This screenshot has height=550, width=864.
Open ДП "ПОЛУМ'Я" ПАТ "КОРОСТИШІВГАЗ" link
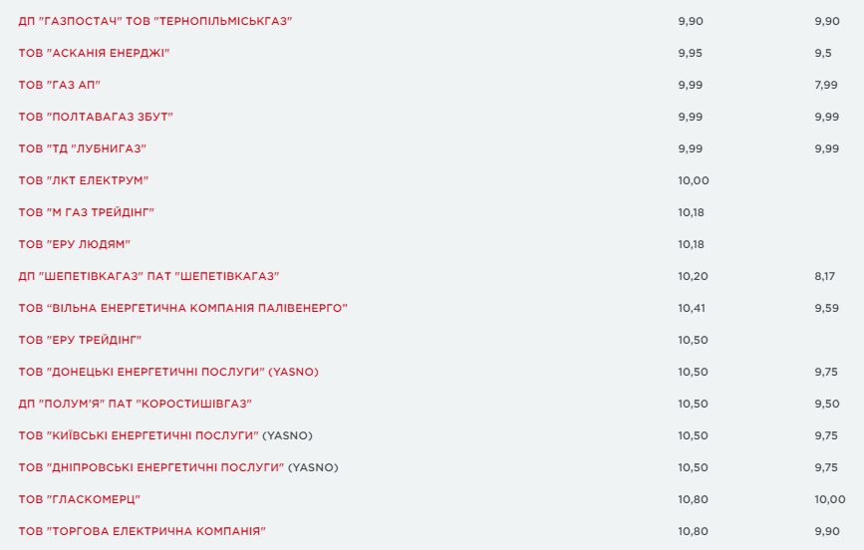pyautogui.click(x=135, y=404)
